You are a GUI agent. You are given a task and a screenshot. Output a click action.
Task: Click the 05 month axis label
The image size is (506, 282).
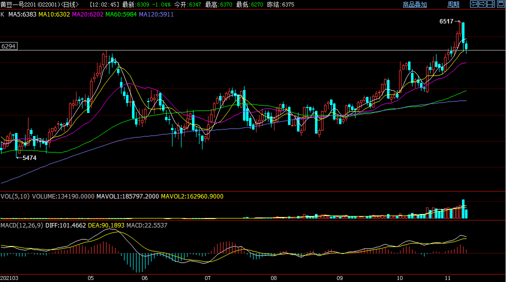pyautogui.click(x=90, y=278)
